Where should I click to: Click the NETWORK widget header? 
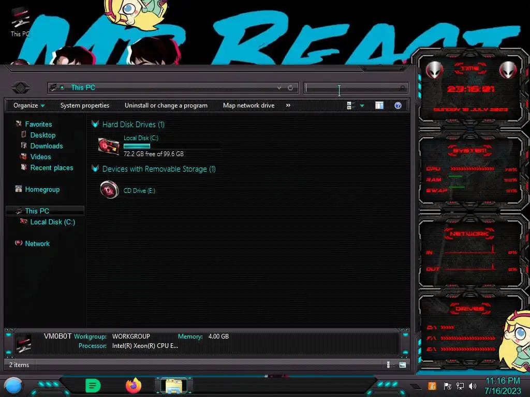(469, 234)
